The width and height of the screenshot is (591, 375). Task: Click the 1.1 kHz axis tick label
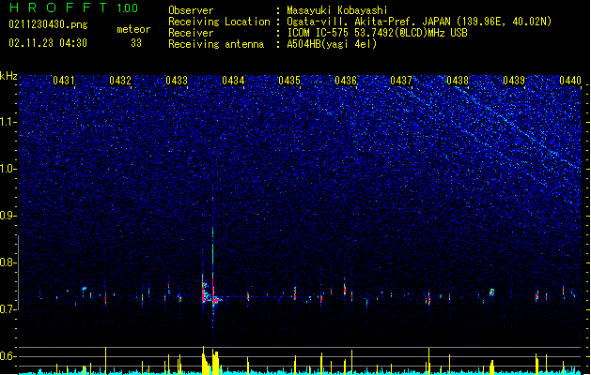coord(8,122)
